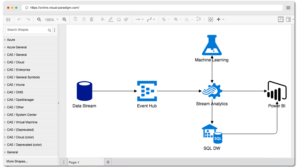Open the connector arrow style dropdown

coord(140,19)
